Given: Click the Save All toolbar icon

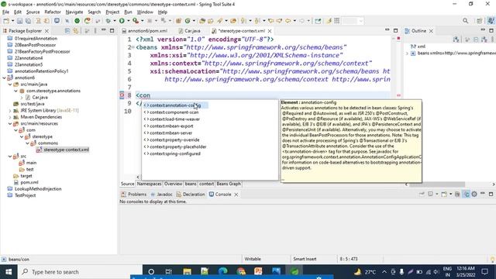Looking at the screenshot, I should pos(28,21).
